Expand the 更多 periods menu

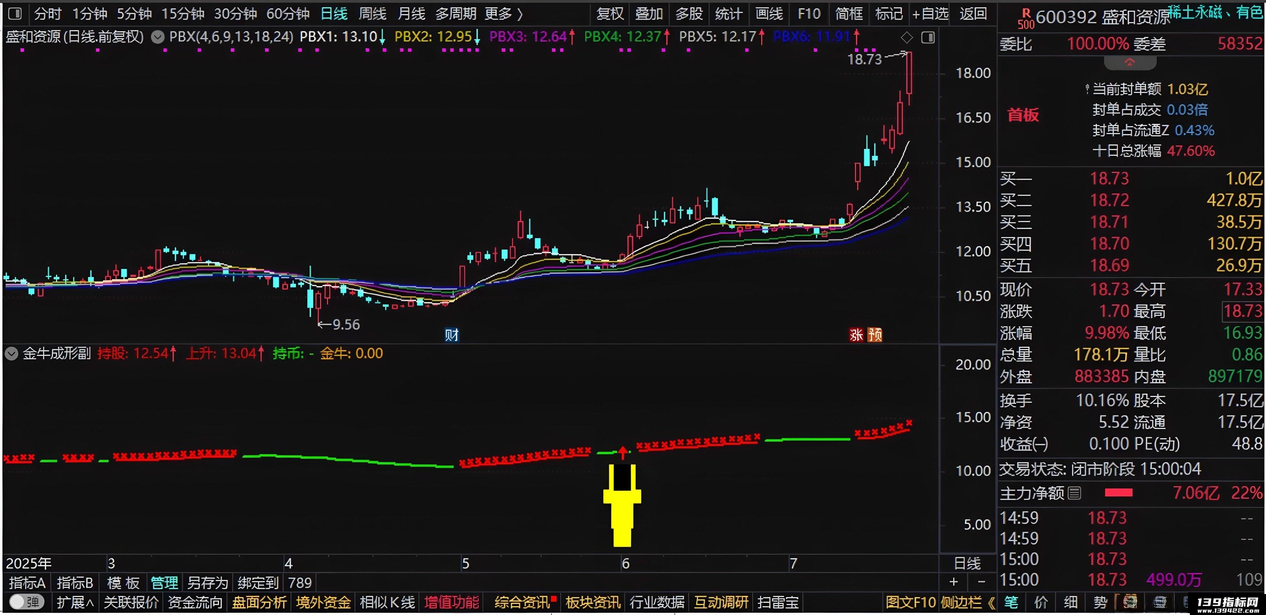[x=504, y=14]
